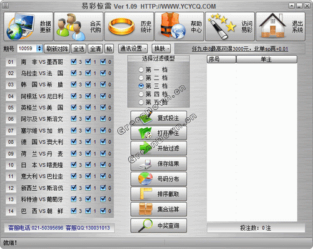Click the 全清 button
The width and height of the screenshot is (313, 249).
95,49
